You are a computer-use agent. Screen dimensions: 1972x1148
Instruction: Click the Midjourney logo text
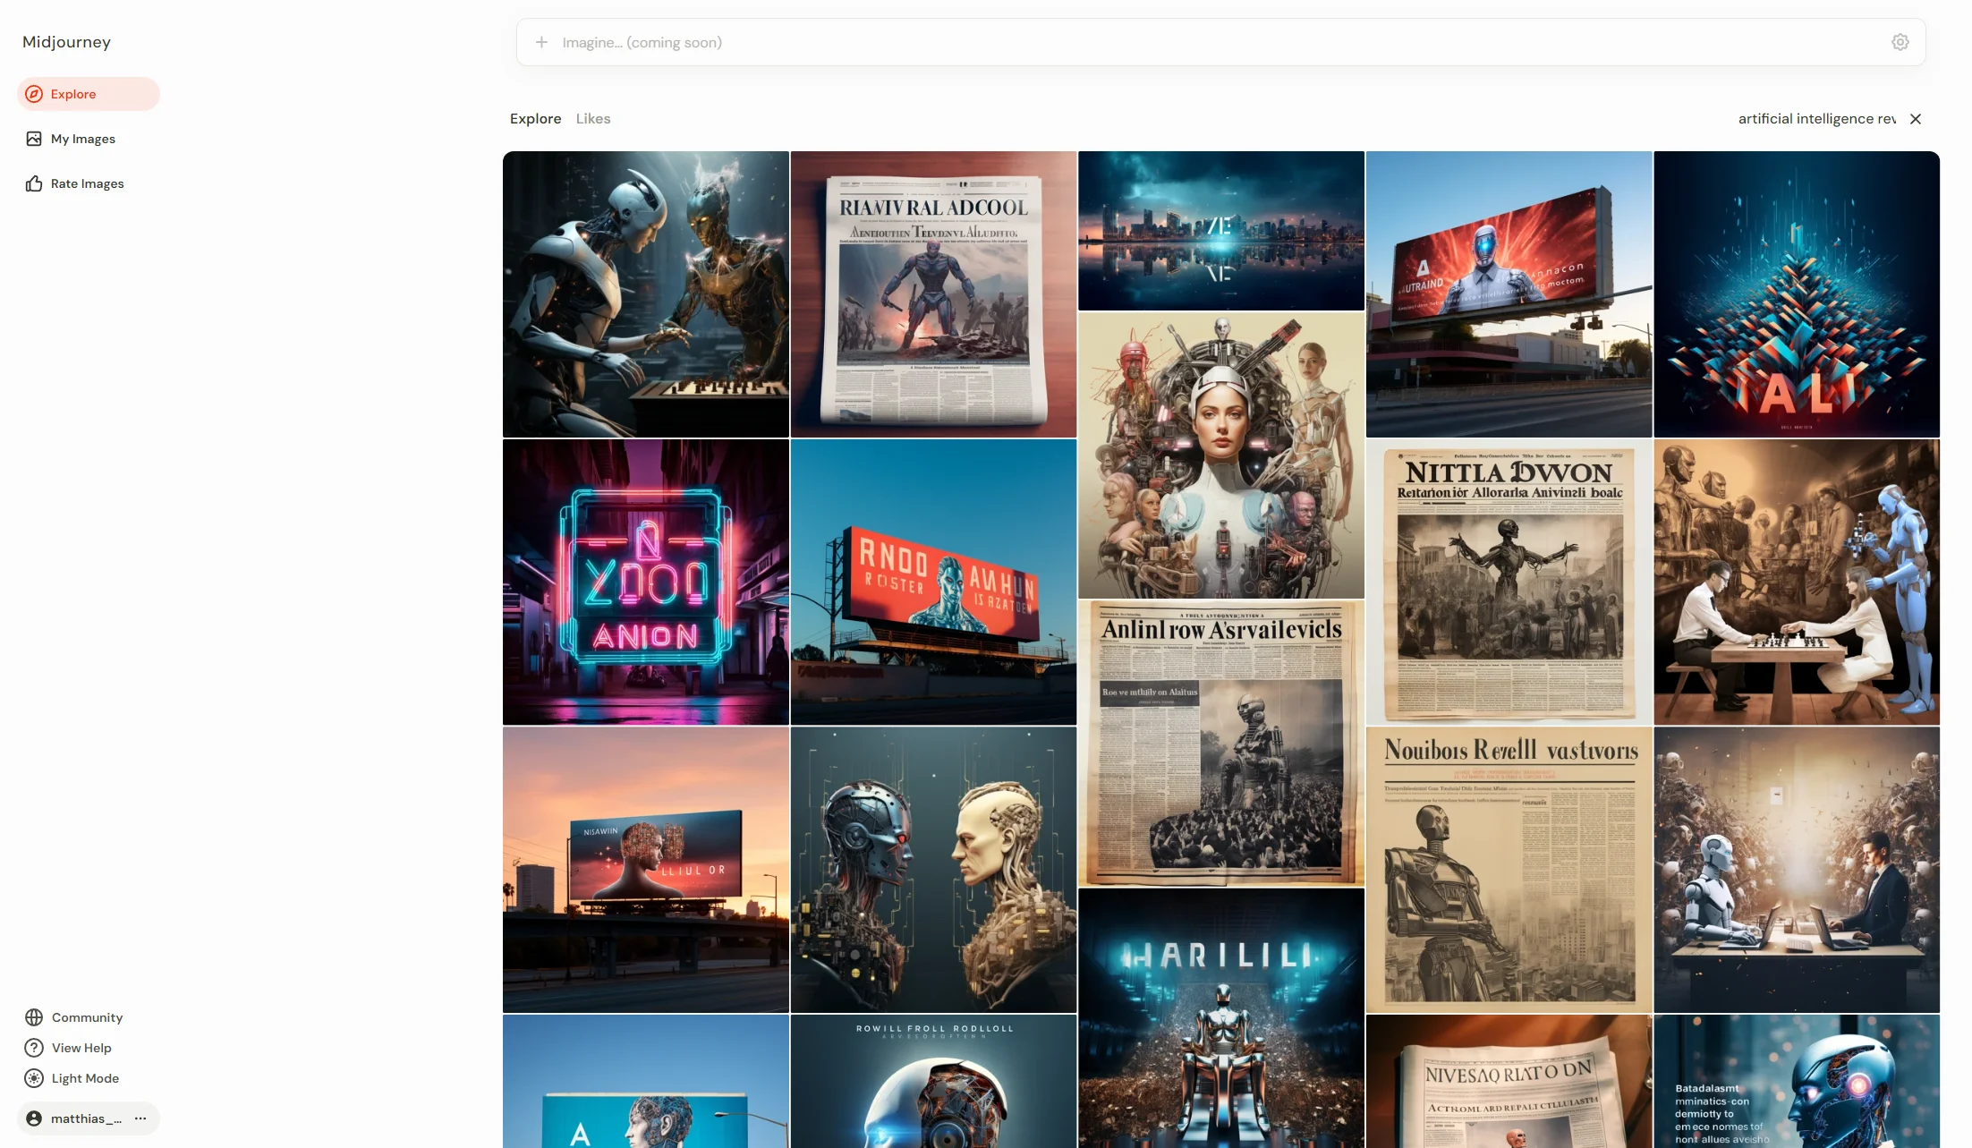pyautogui.click(x=66, y=42)
